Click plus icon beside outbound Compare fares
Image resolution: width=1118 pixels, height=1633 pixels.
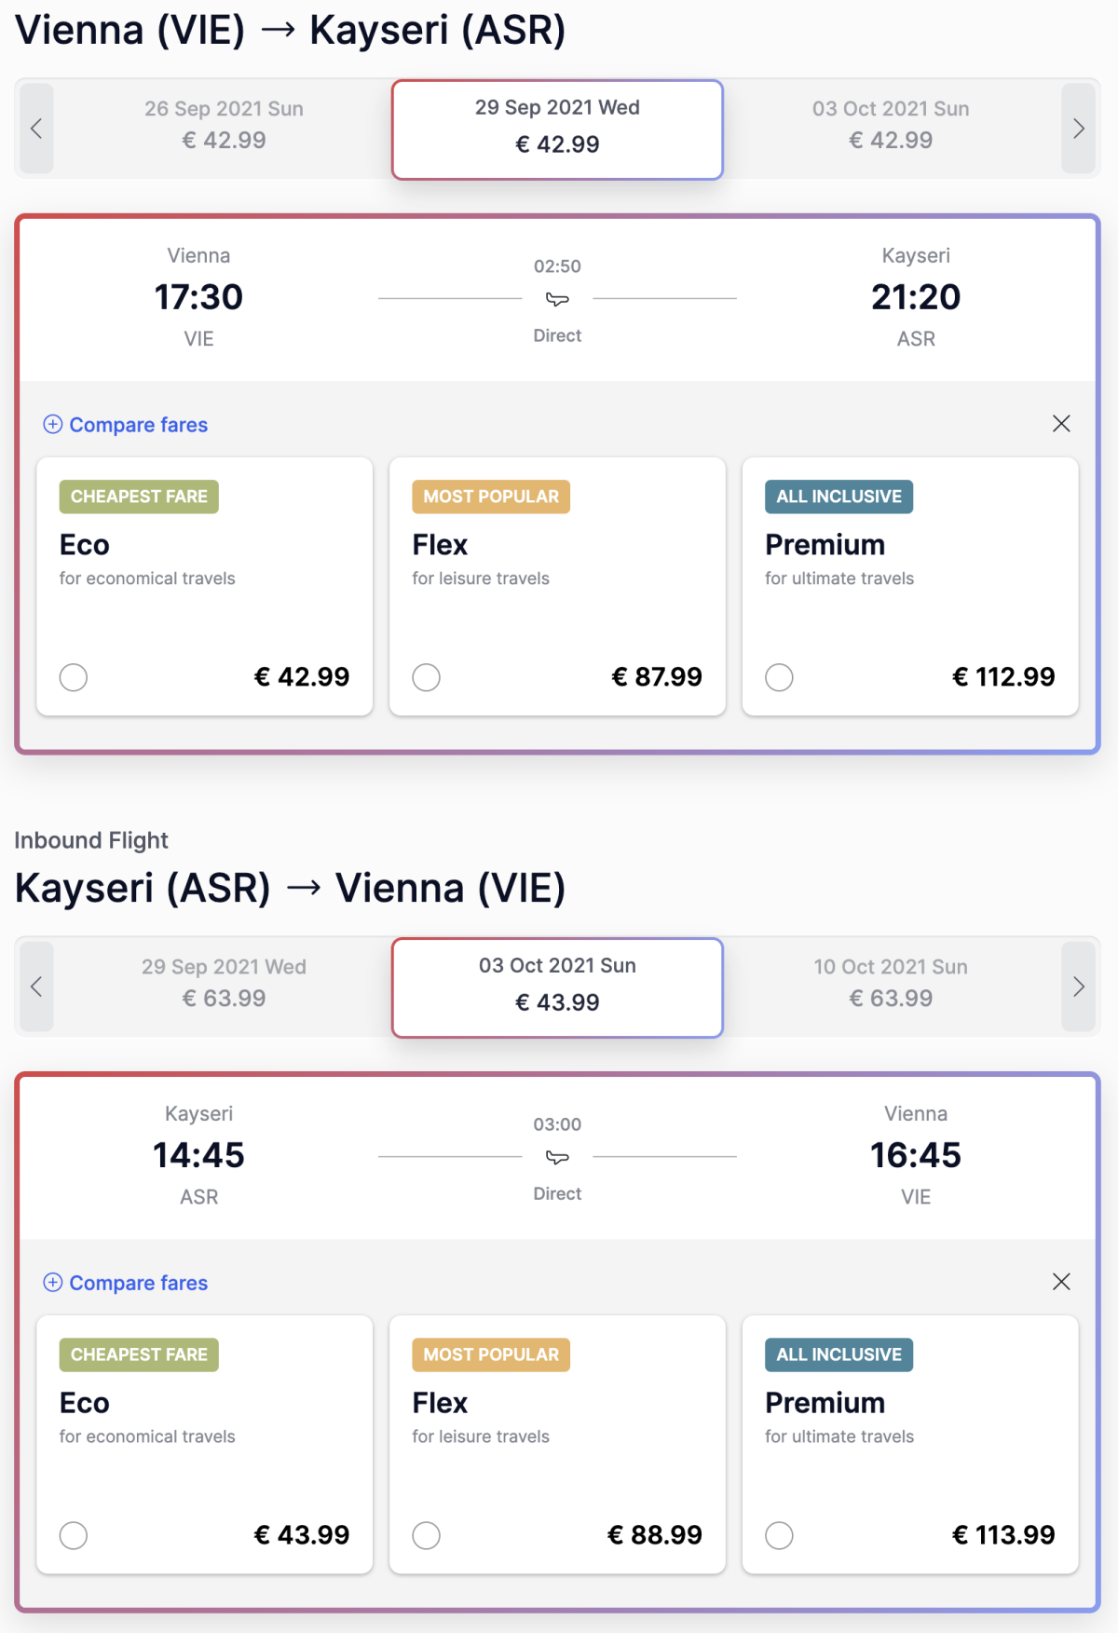pyautogui.click(x=53, y=425)
